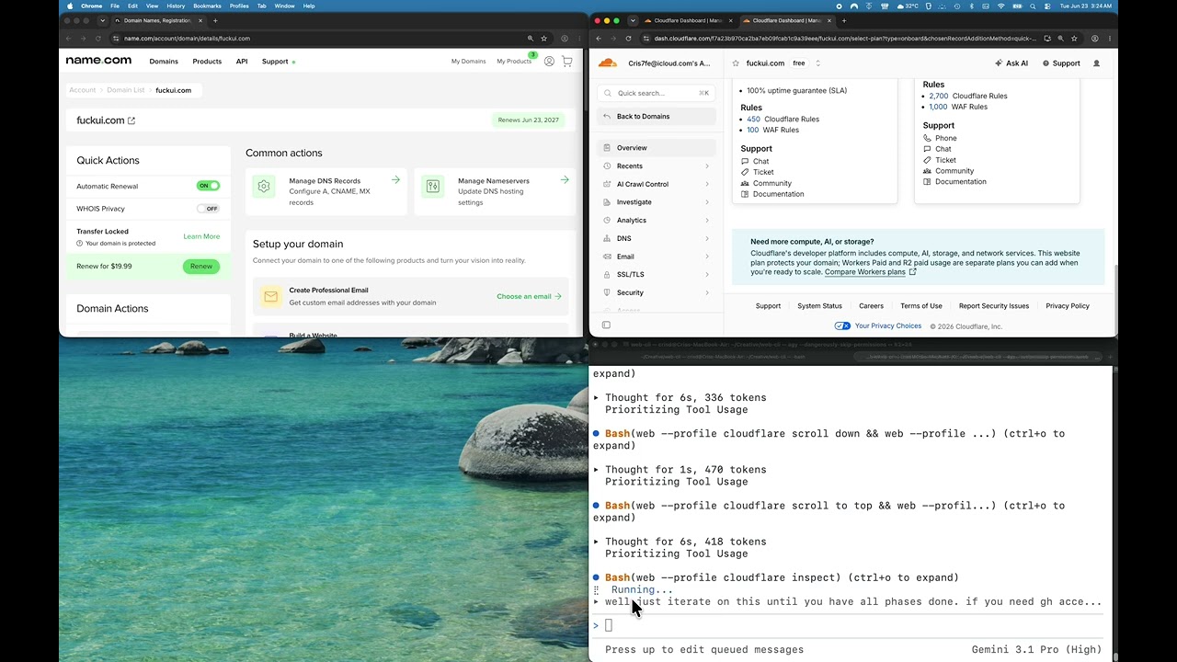The width and height of the screenshot is (1177, 662).
Task: Click the Back to Domains button
Action: (656, 117)
